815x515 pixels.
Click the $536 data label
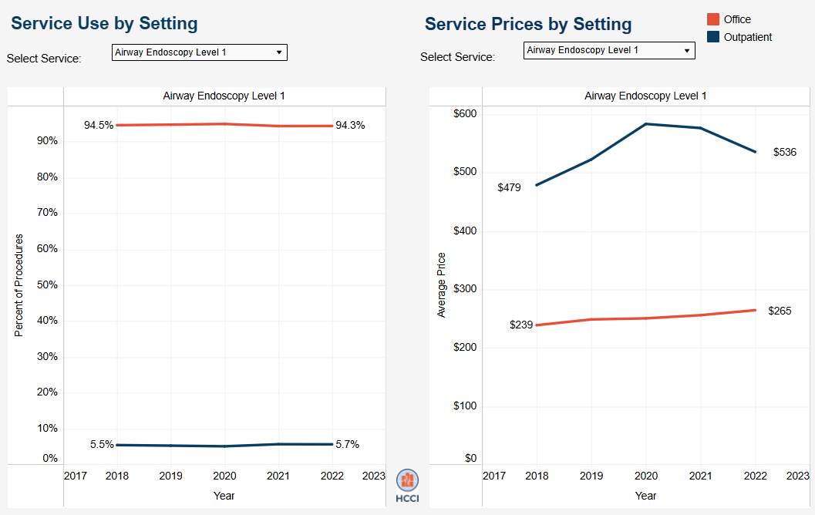(784, 153)
